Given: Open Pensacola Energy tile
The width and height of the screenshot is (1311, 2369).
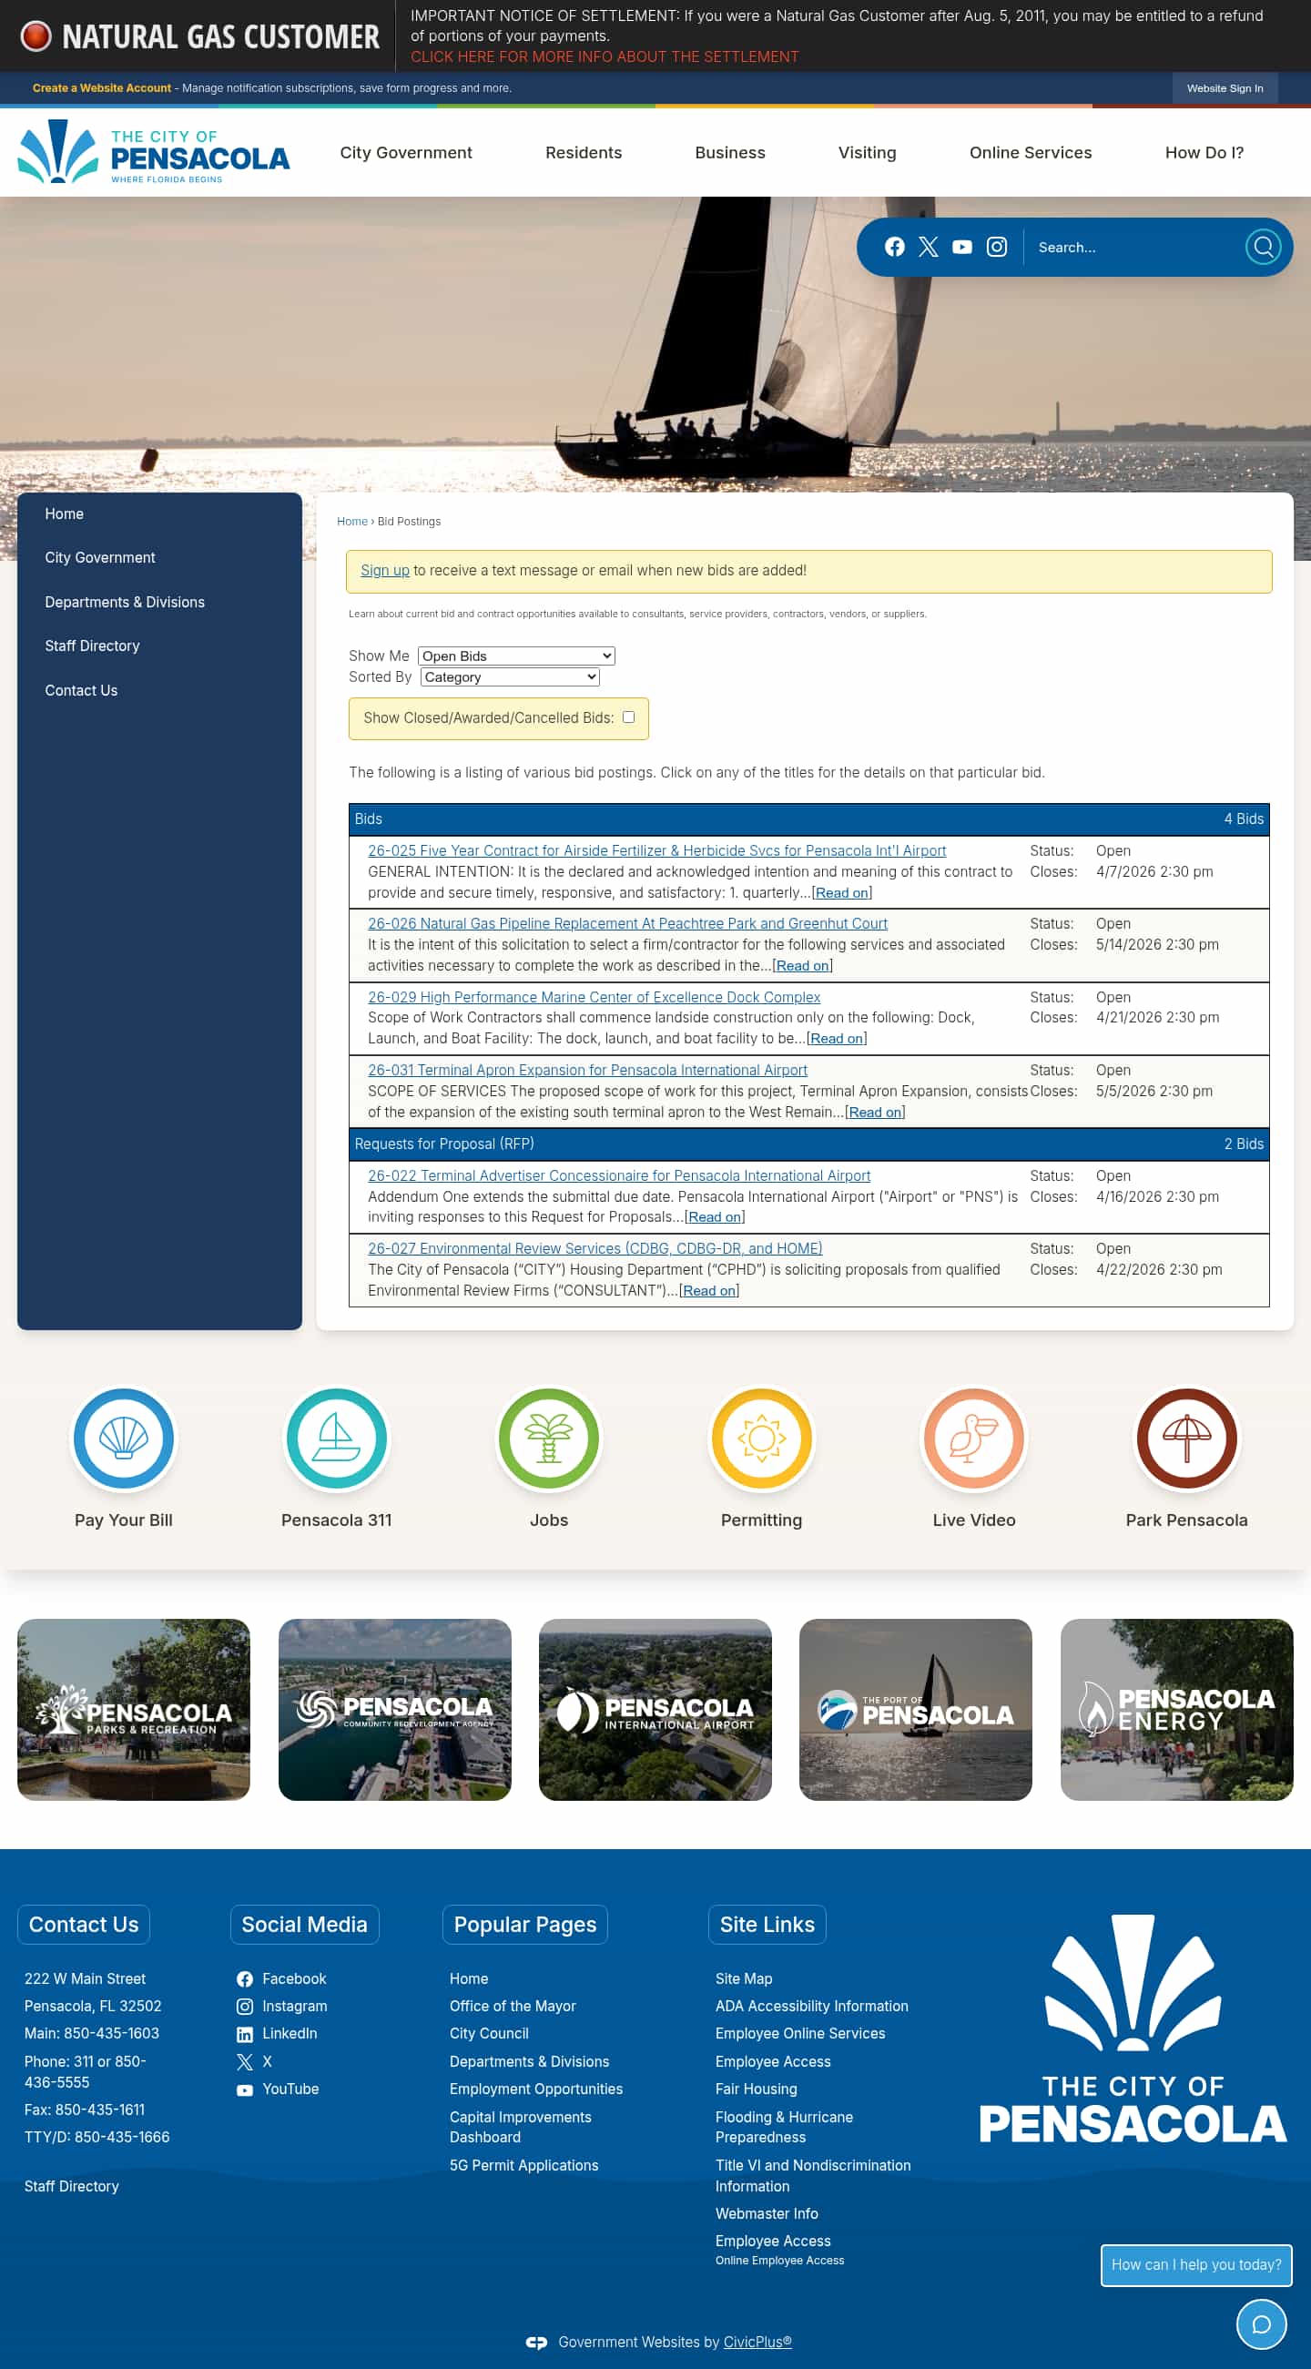Looking at the screenshot, I should click(1176, 1710).
